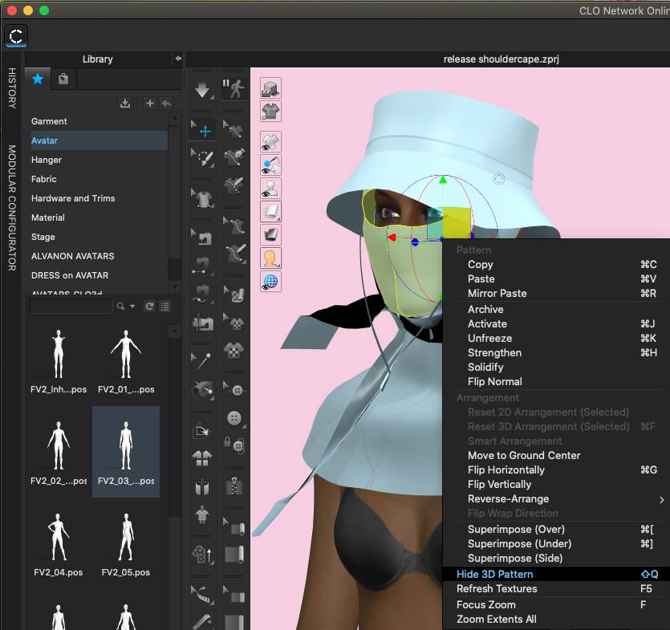Screen dimensions: 670x630
Task: Click the CLO logo button
Action: coord(16,36)
